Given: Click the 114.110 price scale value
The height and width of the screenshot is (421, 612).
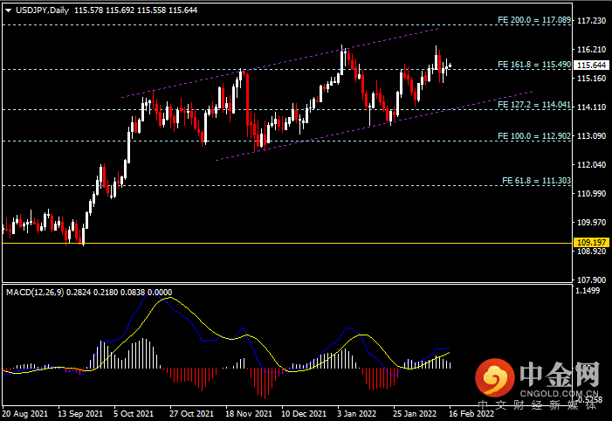Looking at the screenshot, I should [x=591, y=107].
